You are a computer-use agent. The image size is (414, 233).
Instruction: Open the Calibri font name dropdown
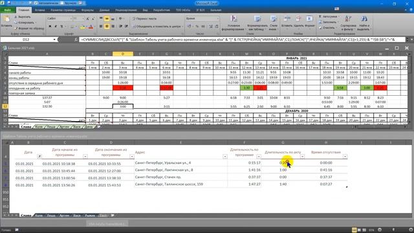71,19
